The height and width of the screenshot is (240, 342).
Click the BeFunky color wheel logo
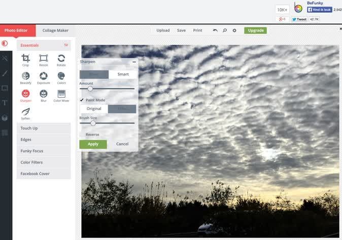click(x=298, y=8)
